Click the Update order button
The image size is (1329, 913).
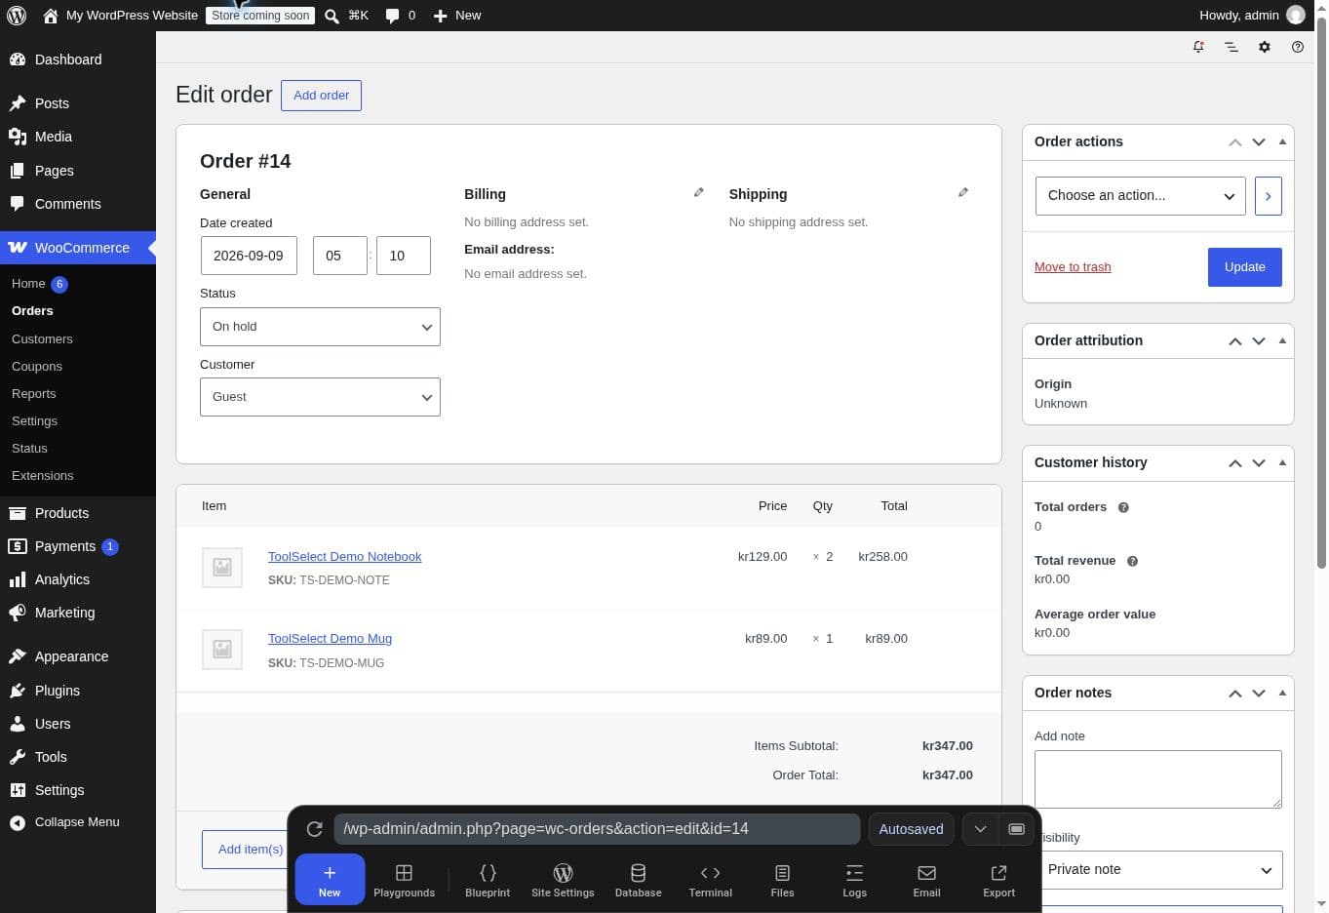(1244, 267)
